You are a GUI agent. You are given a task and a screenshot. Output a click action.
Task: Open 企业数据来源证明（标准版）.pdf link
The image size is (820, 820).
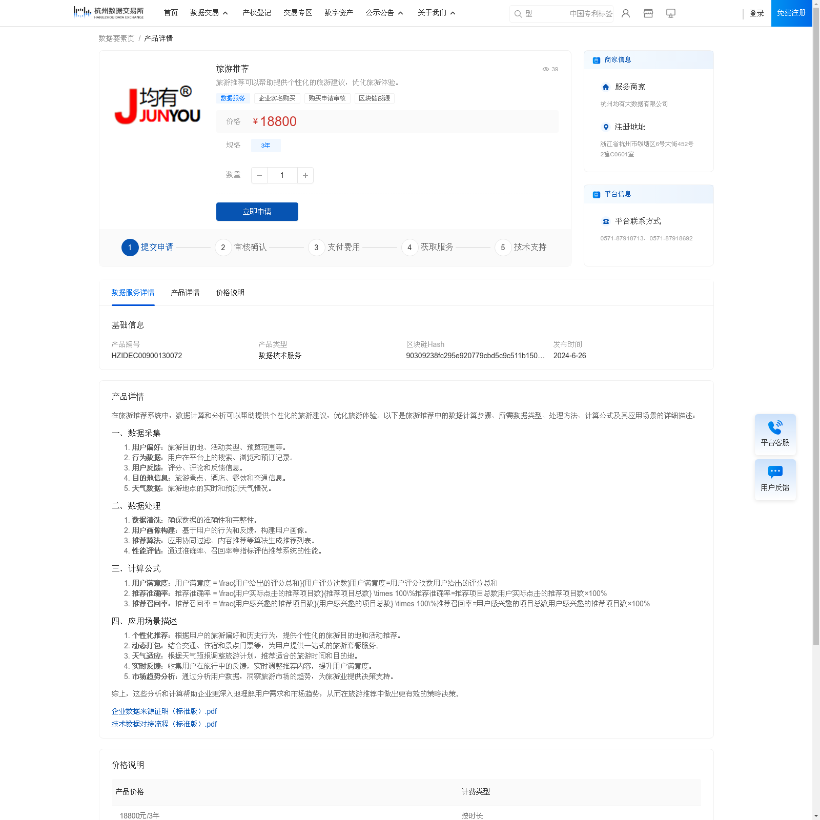[x=164, y=711]
